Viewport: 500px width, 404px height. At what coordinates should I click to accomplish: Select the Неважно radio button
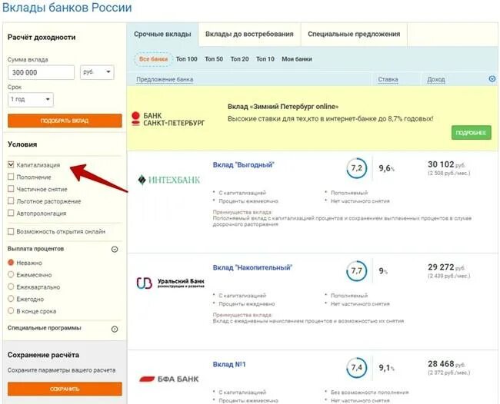(11, 263)
